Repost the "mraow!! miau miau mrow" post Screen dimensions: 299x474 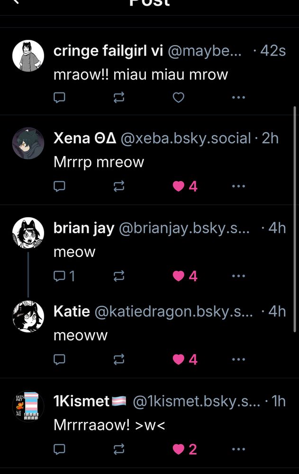pos(119,98)
